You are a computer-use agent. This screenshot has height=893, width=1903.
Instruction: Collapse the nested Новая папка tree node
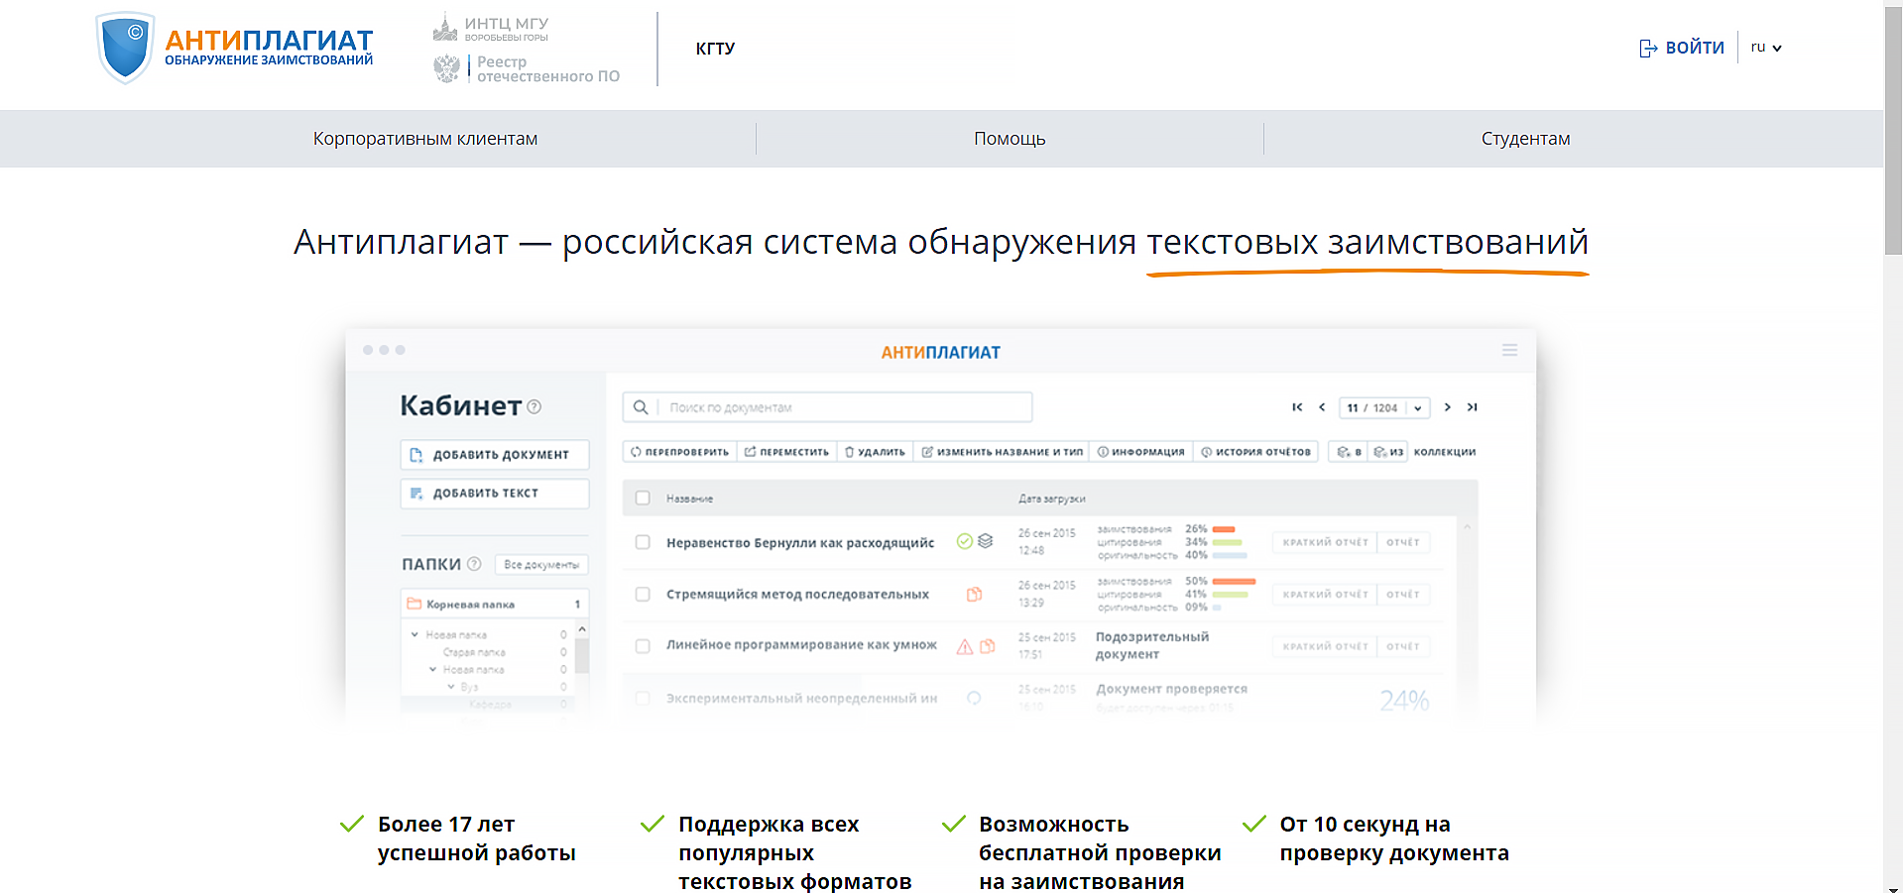(432, 669)
